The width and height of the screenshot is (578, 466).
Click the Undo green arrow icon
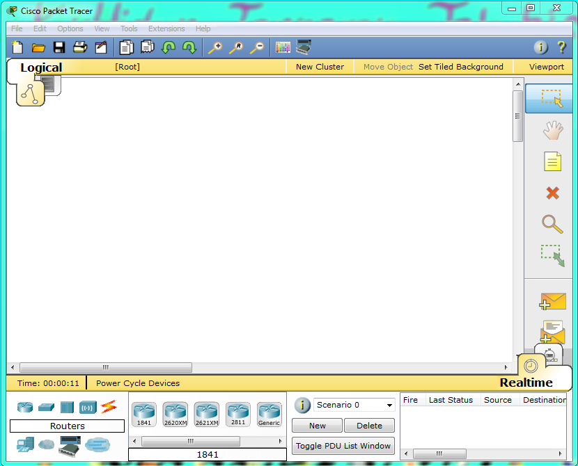tap(169, 47)
